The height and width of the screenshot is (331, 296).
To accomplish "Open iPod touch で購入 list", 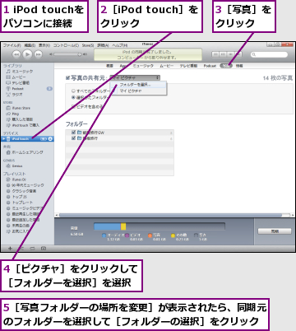I will (23, 125).
